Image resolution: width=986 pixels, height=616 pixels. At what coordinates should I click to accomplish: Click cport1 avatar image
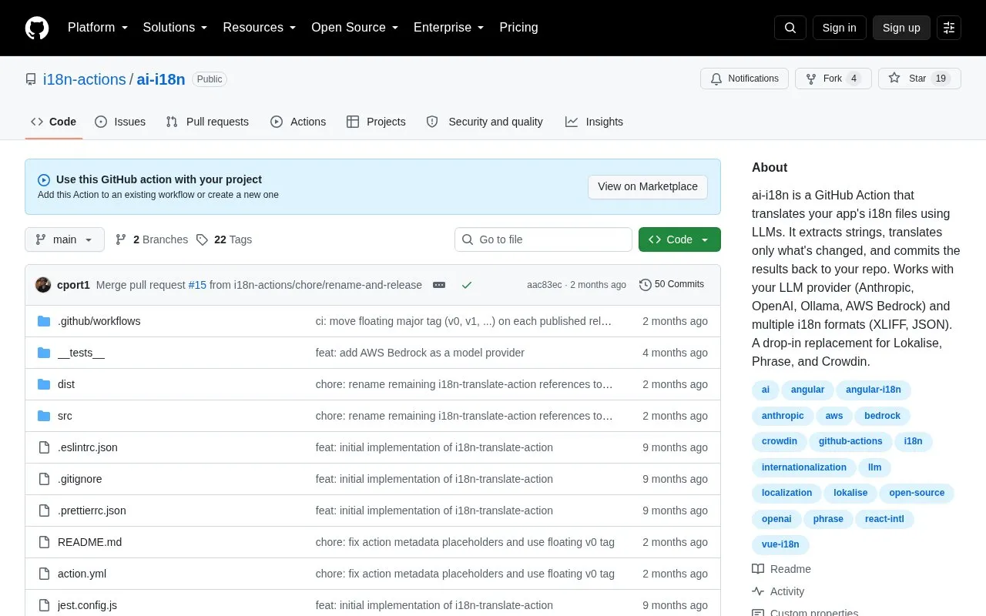click(43, 285)
